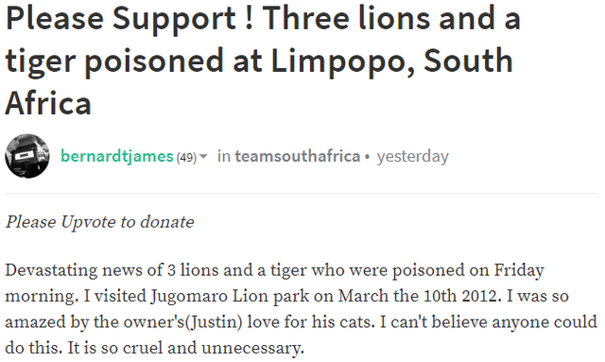
Task: Visit the bernardtjames author link
Action: (117, 156)
